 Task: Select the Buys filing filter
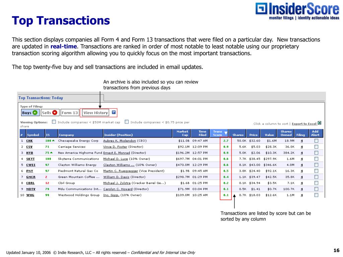pos(30,113)
